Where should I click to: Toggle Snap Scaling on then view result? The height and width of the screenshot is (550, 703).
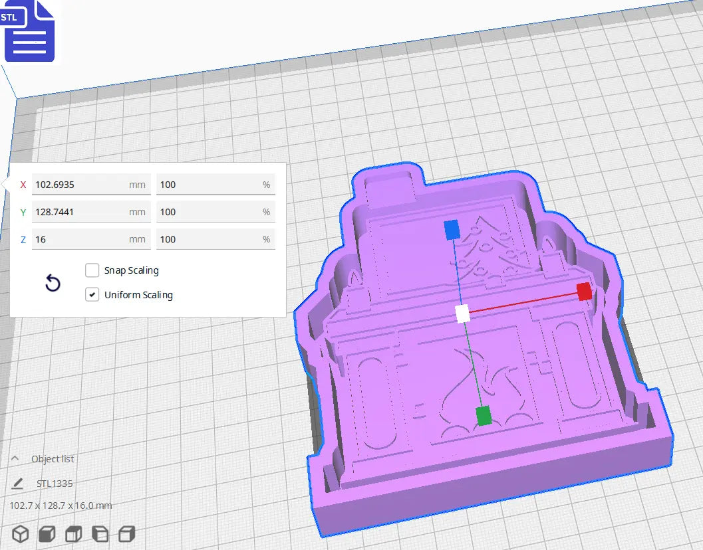[92, 270]
